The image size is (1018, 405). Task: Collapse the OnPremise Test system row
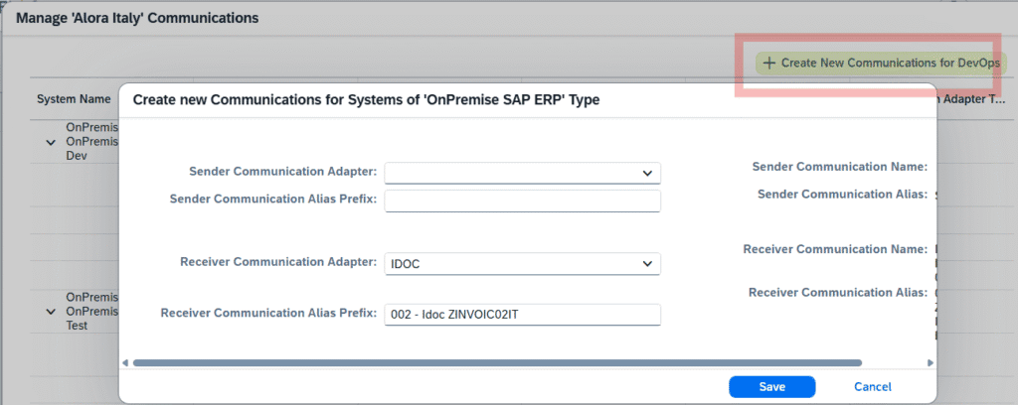[x=52, y=312]
